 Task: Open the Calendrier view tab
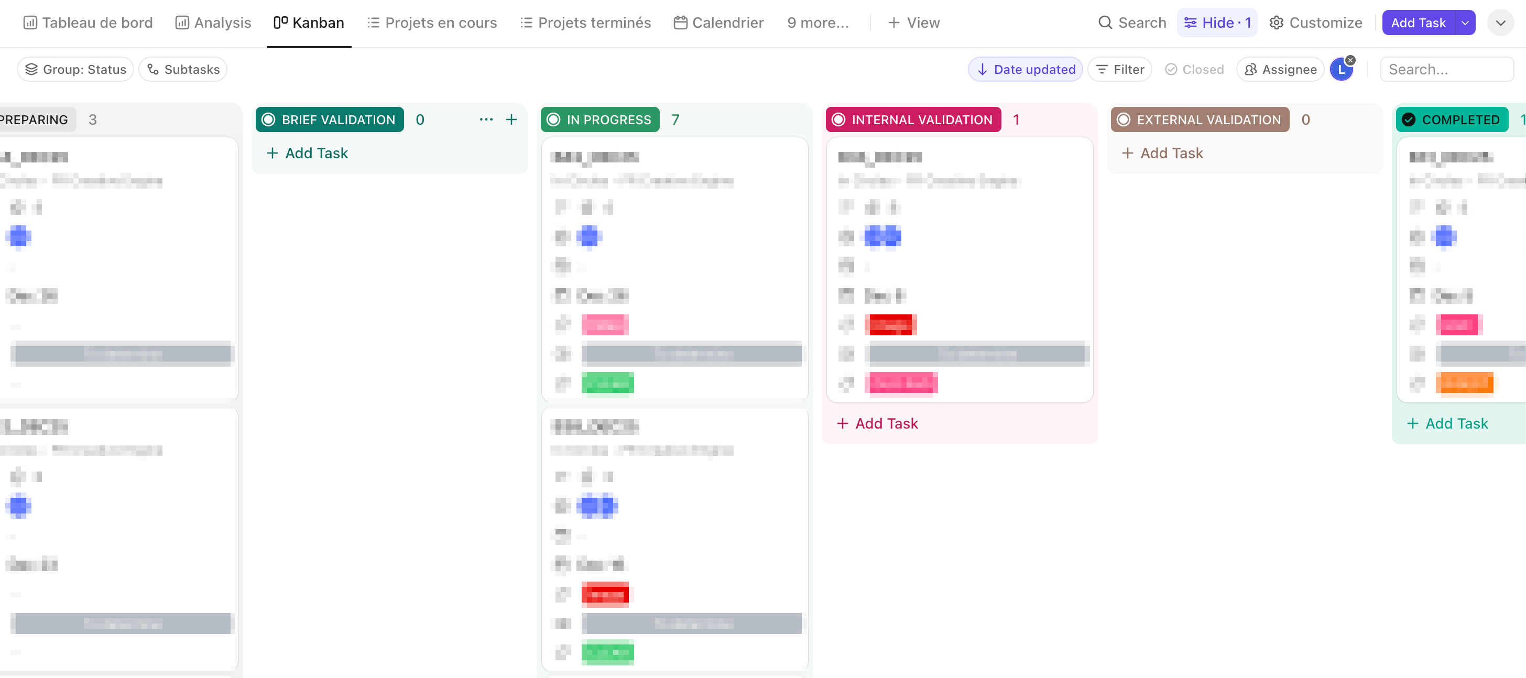point(718,23)
